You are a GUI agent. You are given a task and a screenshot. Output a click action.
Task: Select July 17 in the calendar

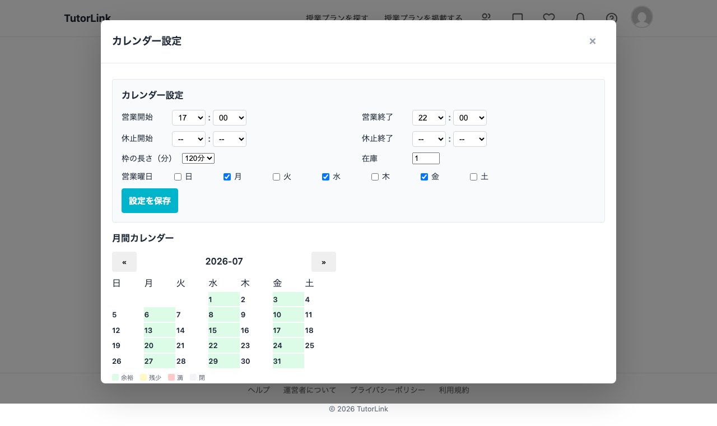(288, 330)
